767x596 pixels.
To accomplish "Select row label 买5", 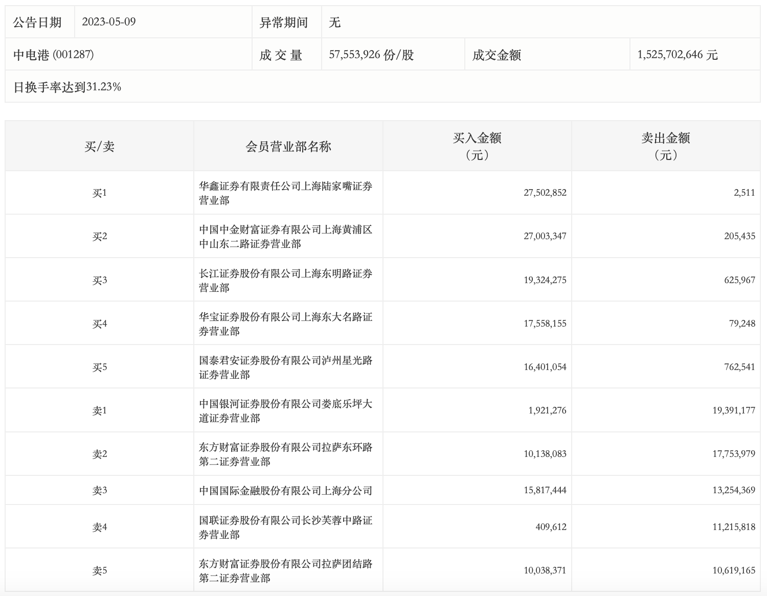I will click(x=100, y=367).
